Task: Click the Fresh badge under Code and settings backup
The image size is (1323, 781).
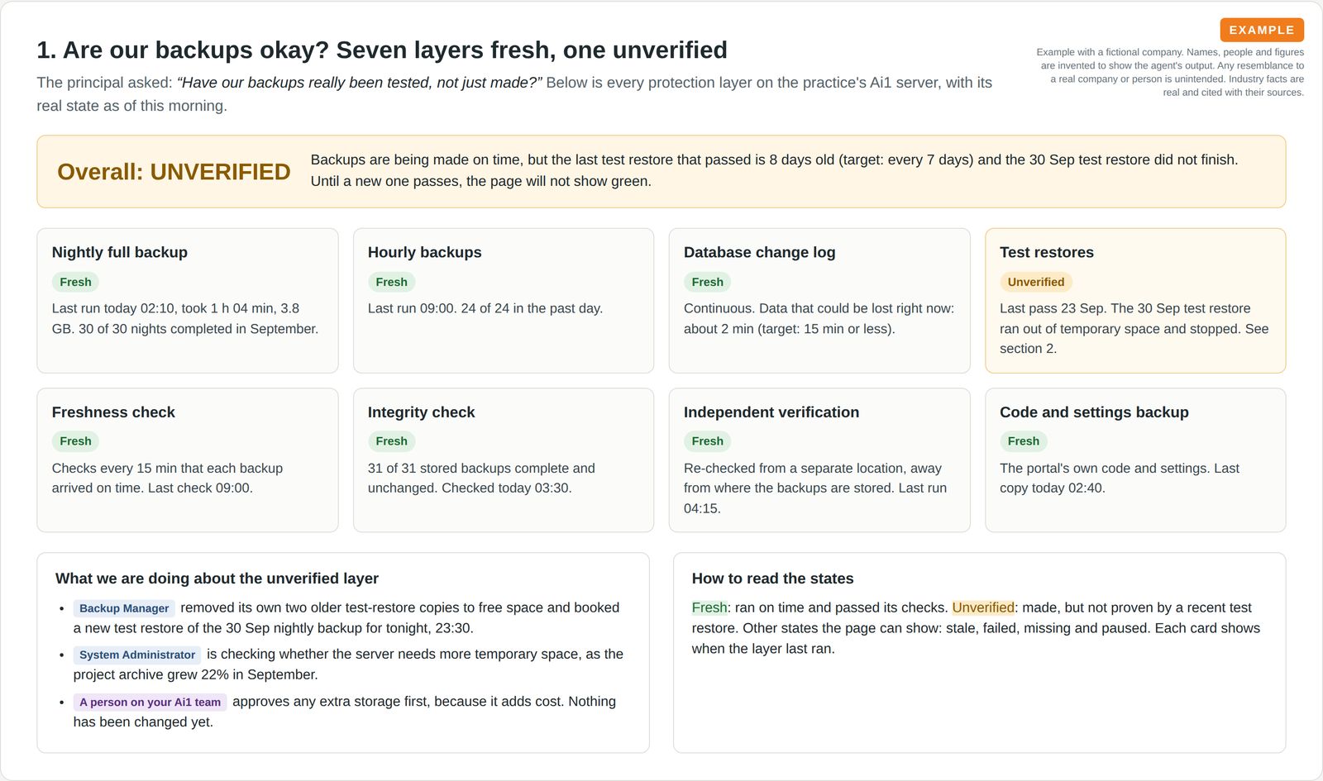Action: (1024, 441)
